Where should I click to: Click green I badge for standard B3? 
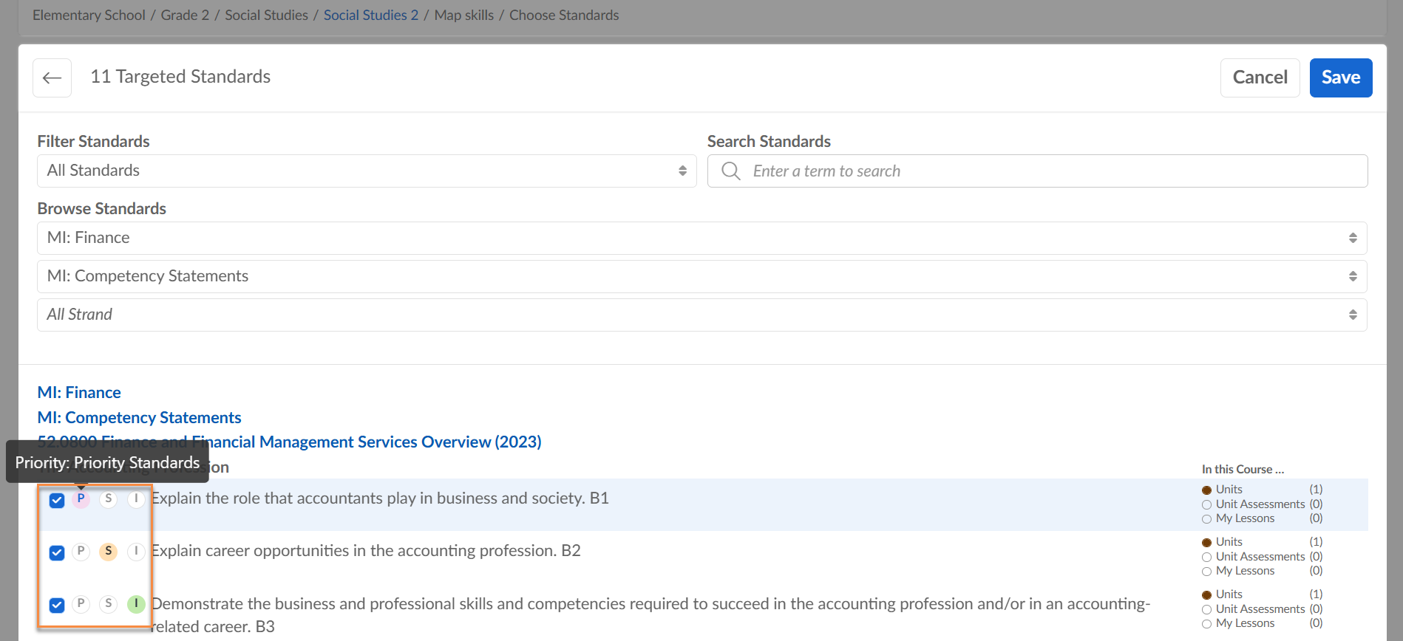[136, 604]
